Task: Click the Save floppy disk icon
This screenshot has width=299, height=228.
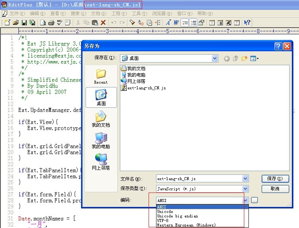Action: click(24, 23)
